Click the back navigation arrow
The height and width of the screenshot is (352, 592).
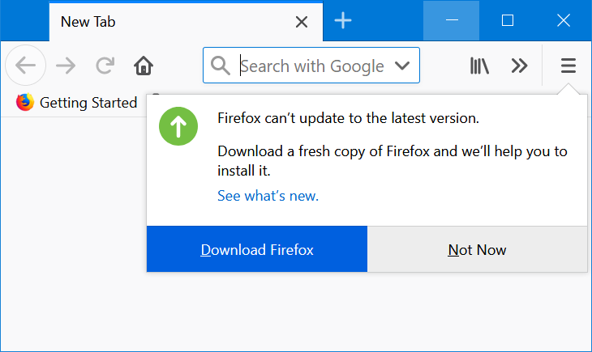point(25,66)
